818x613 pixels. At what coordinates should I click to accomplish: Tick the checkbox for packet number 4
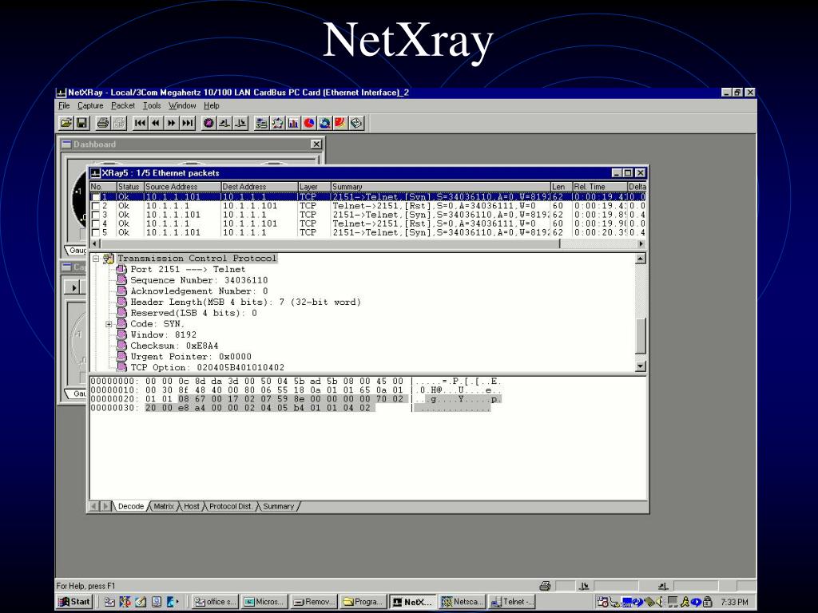click(96, 224)
